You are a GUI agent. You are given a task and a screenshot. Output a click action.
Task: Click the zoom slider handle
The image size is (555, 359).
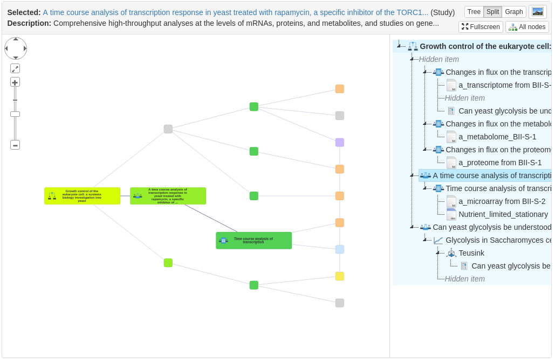point(15,114)
